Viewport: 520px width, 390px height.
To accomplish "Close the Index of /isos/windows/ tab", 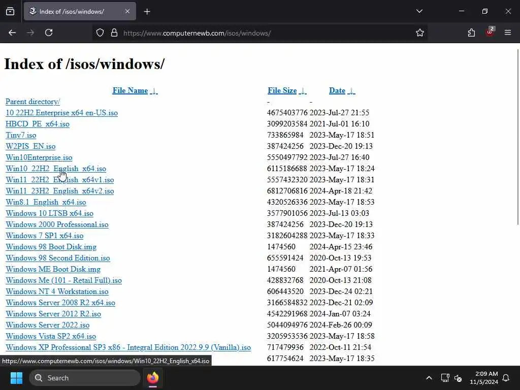I will coord(127,11).
